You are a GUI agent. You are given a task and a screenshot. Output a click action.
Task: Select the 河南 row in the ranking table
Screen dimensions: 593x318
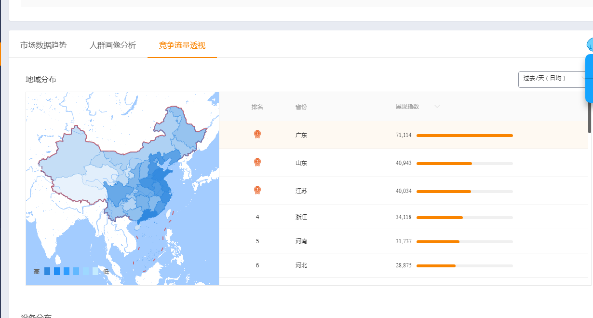click(301, 241)
